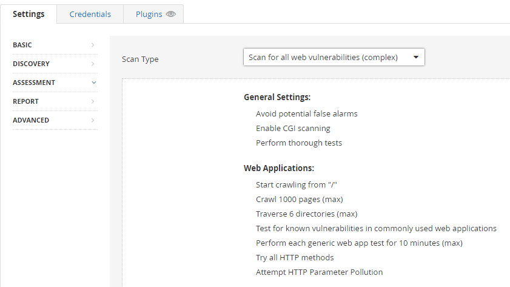
Task: Collapse the ASSESSMENT section chevron
Action: coord(93,83)
